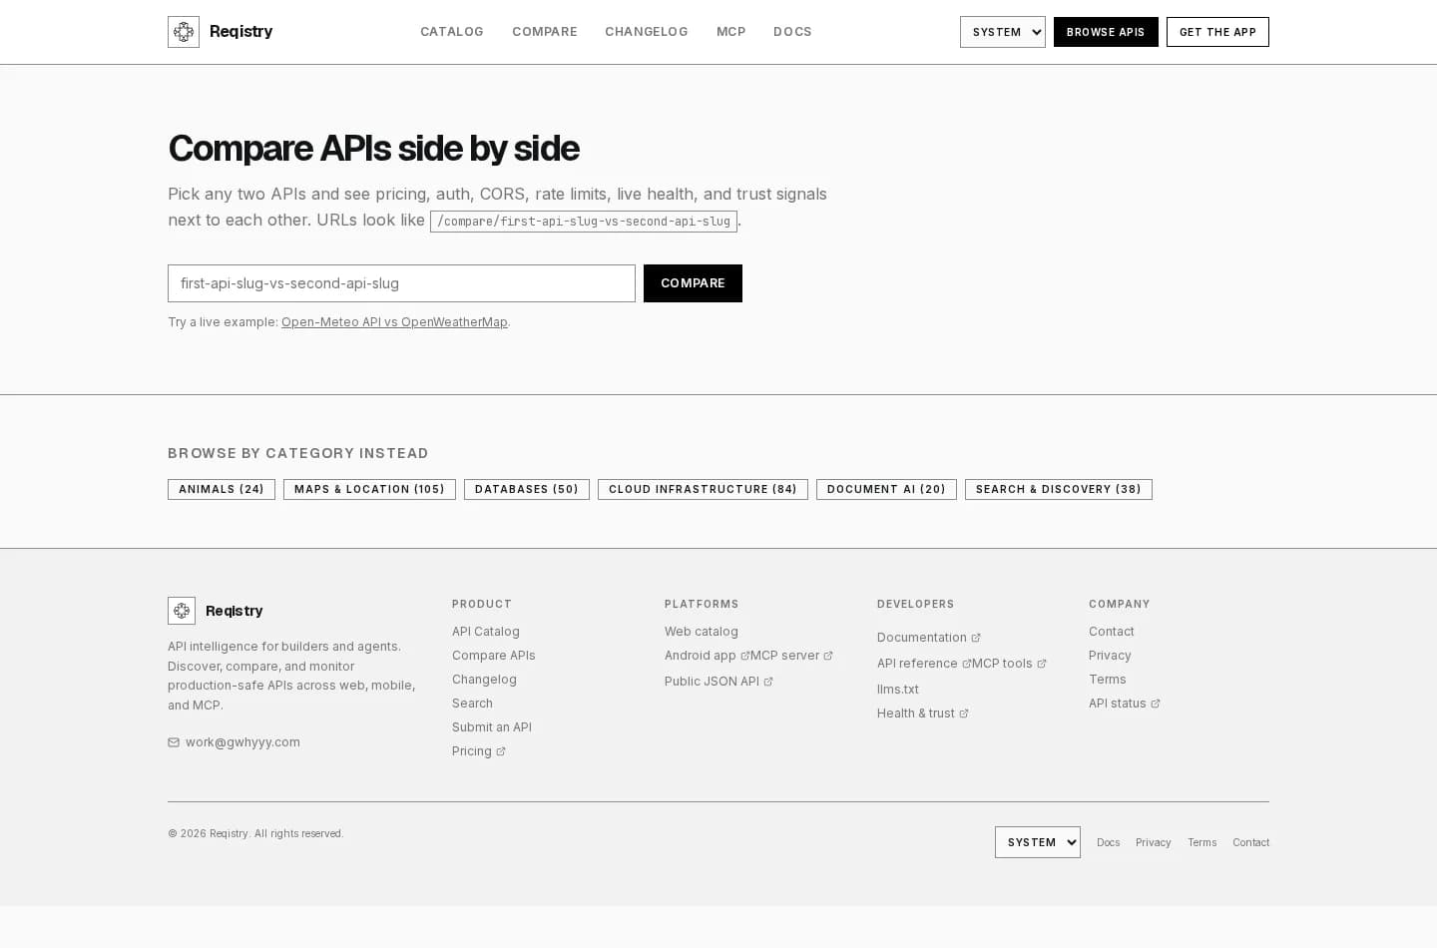
Task: Click the BROWSE APIS button
Action: [x=1106, y=32]
